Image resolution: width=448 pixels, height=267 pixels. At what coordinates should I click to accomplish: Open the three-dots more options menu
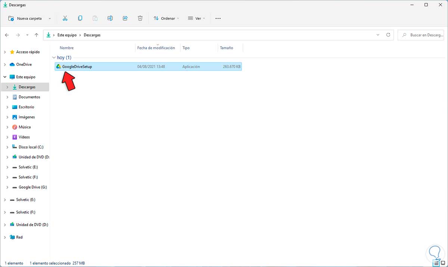point(218,18)
